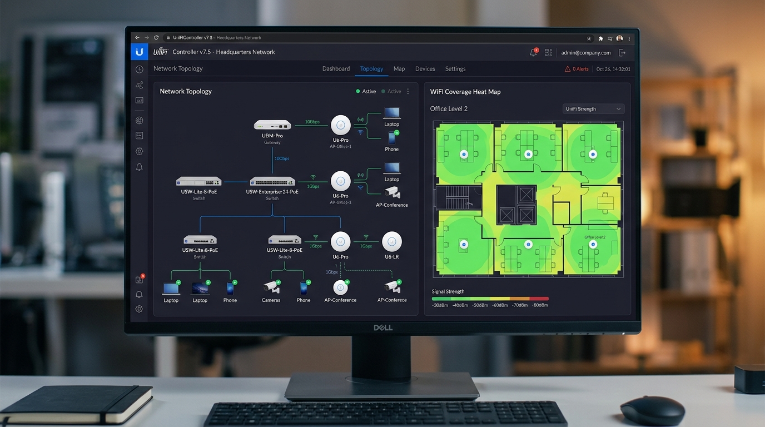Viewport: 765px width, 427px height.
Task: Open the Network Topology three-dot menu
Action: point(408,91)
